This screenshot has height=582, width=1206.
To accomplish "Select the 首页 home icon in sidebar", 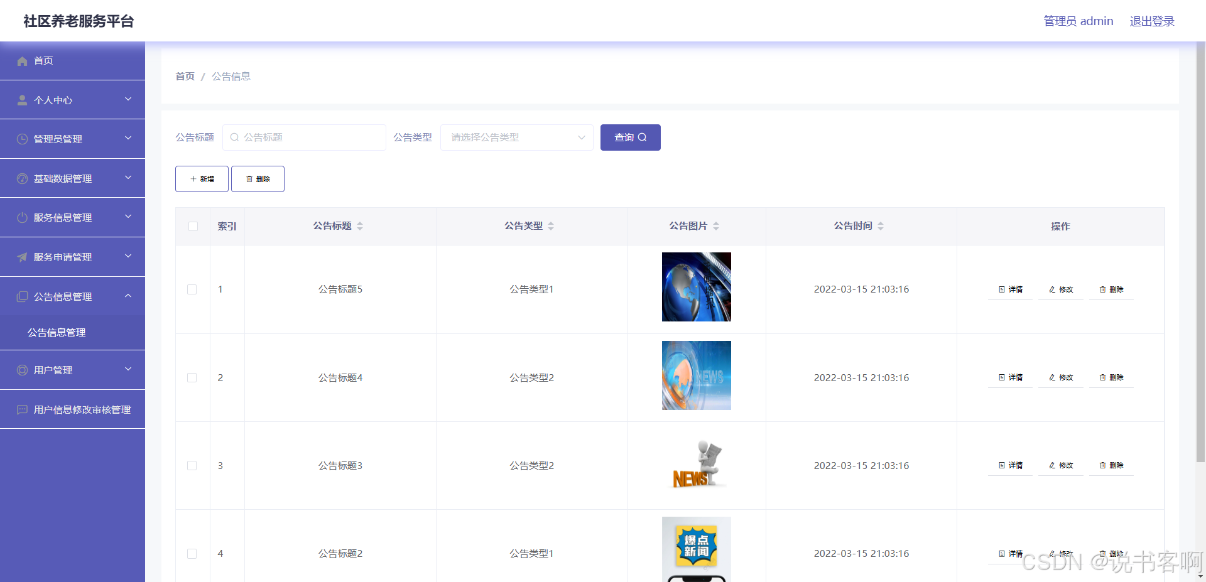I will click(x=23, y=60).
